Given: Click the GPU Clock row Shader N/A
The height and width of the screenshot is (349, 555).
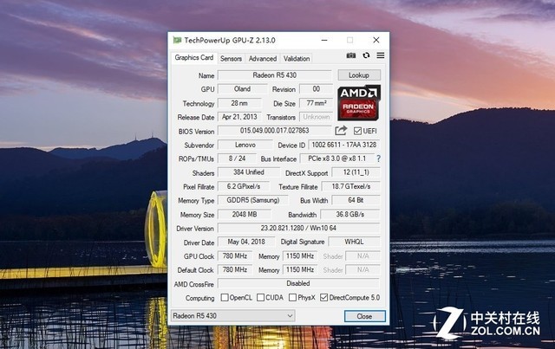Looking at the screenshot, I should (362, 255).
